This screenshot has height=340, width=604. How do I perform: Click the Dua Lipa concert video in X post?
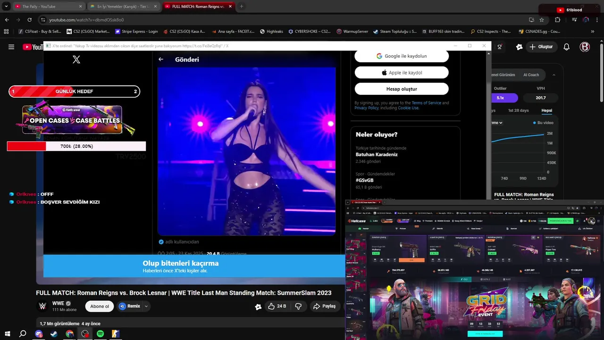[246, 151]
